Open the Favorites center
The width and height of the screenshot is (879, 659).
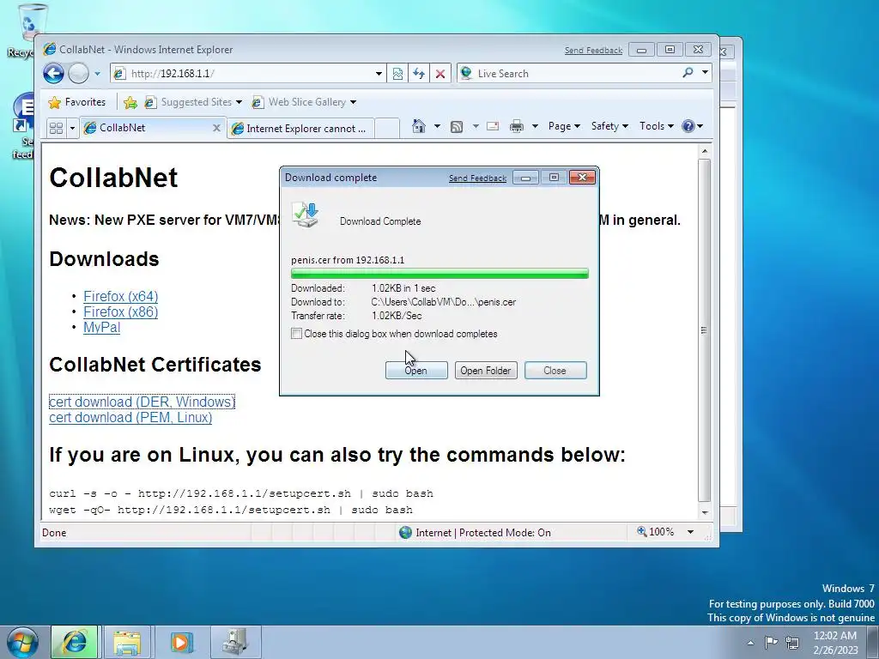click(76, 102)
